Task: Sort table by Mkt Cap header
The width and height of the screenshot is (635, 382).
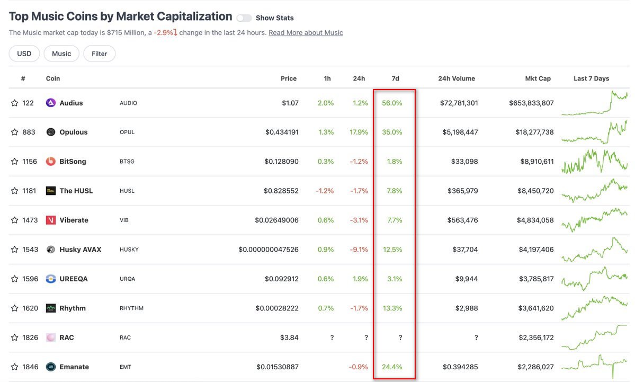Action: tap(538, 78)
